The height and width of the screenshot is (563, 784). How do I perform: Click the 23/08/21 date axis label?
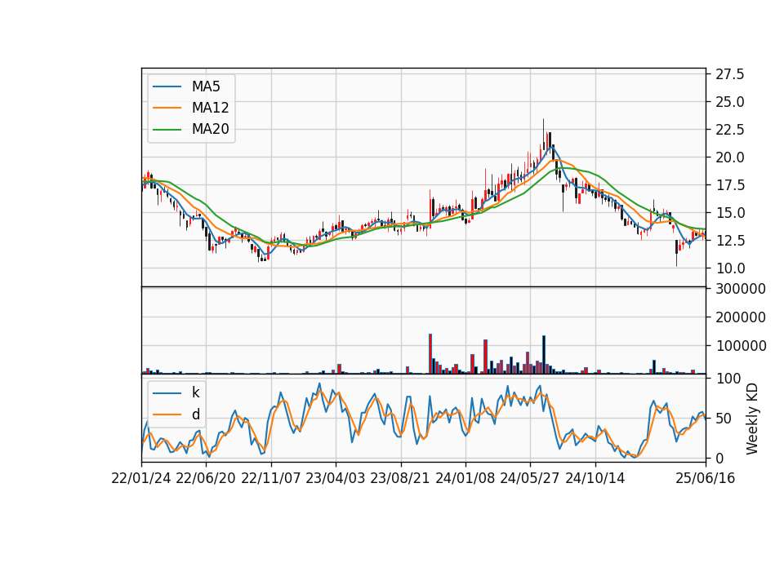pos(400,478)
